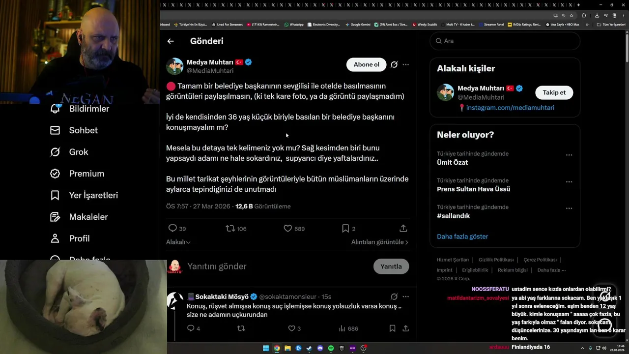Click Takip et for Medya Muhtarı

coord(554,92)
